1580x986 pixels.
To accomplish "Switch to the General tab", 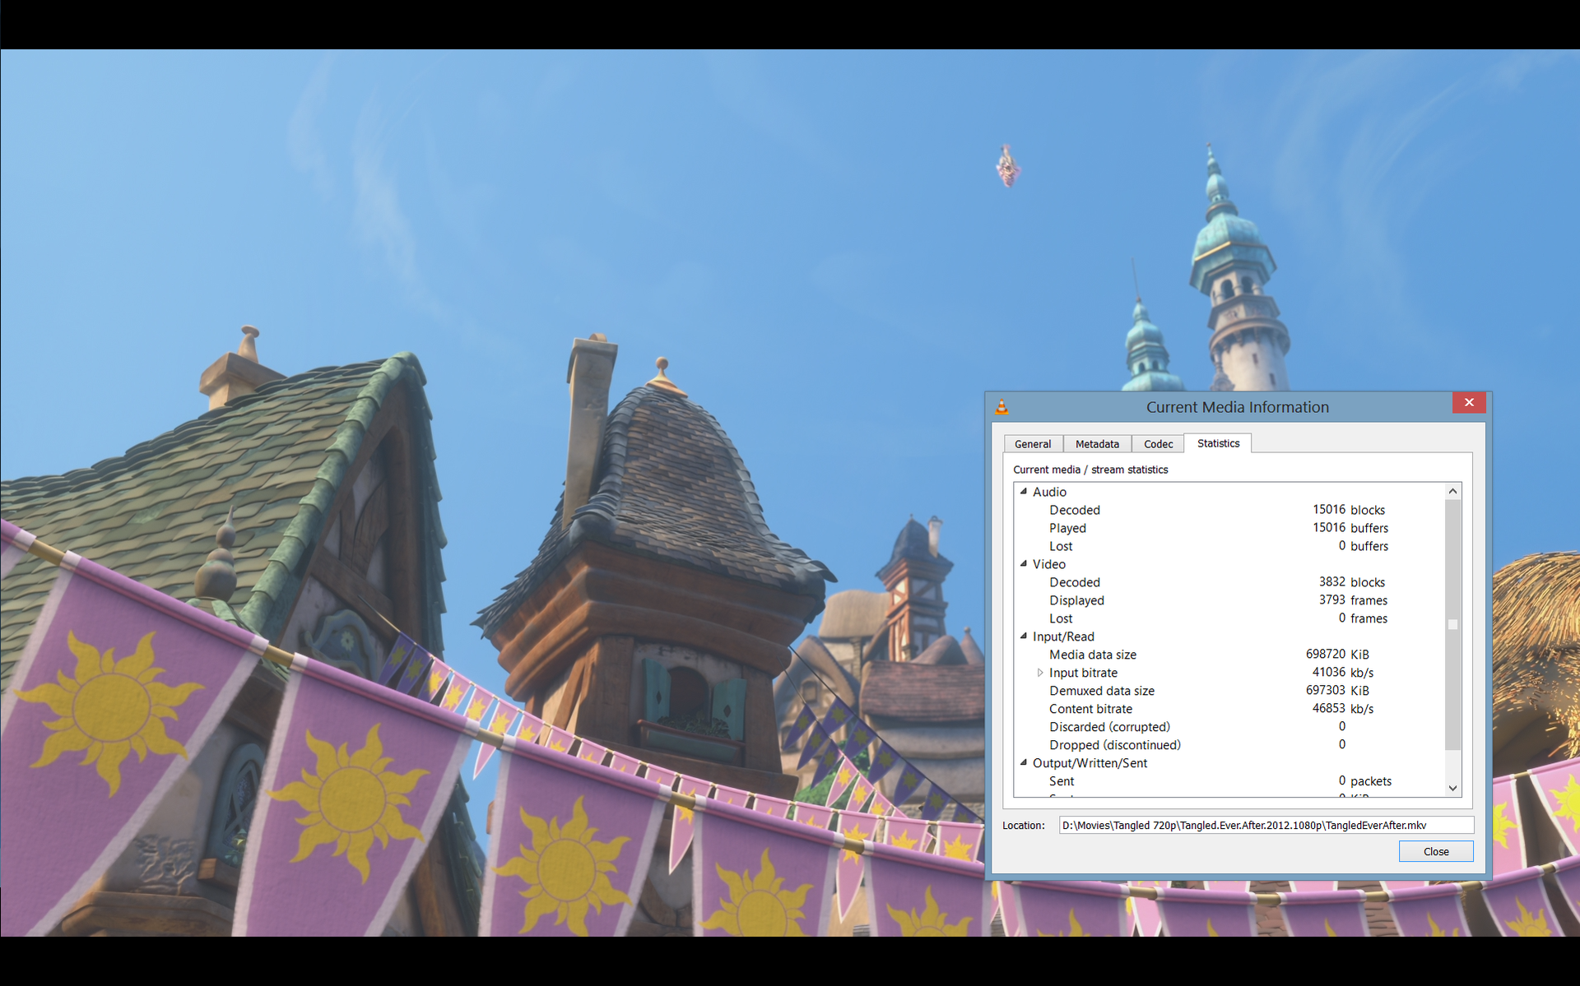I will pyautogui.click(x=1033, y=444).
